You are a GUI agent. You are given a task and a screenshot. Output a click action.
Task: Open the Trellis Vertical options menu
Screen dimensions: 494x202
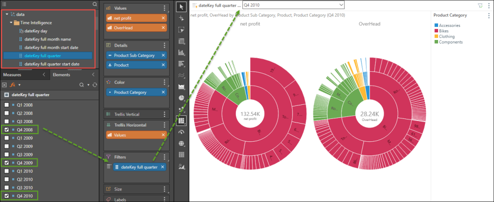pyautogui.click(x=164, y=114)
